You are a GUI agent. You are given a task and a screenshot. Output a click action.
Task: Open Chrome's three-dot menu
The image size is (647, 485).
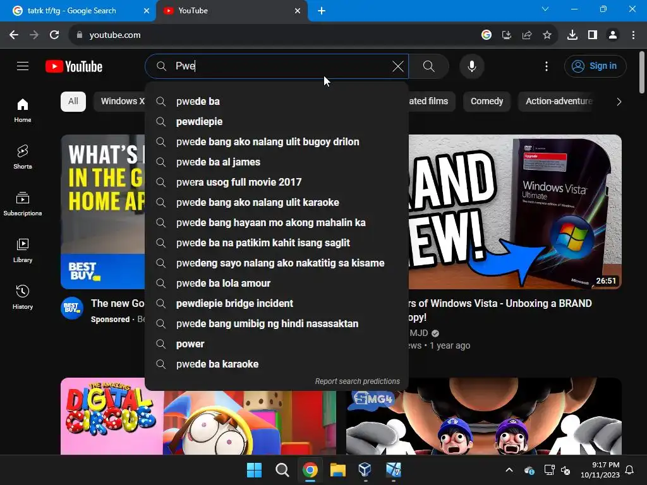[x=633, y=35]
